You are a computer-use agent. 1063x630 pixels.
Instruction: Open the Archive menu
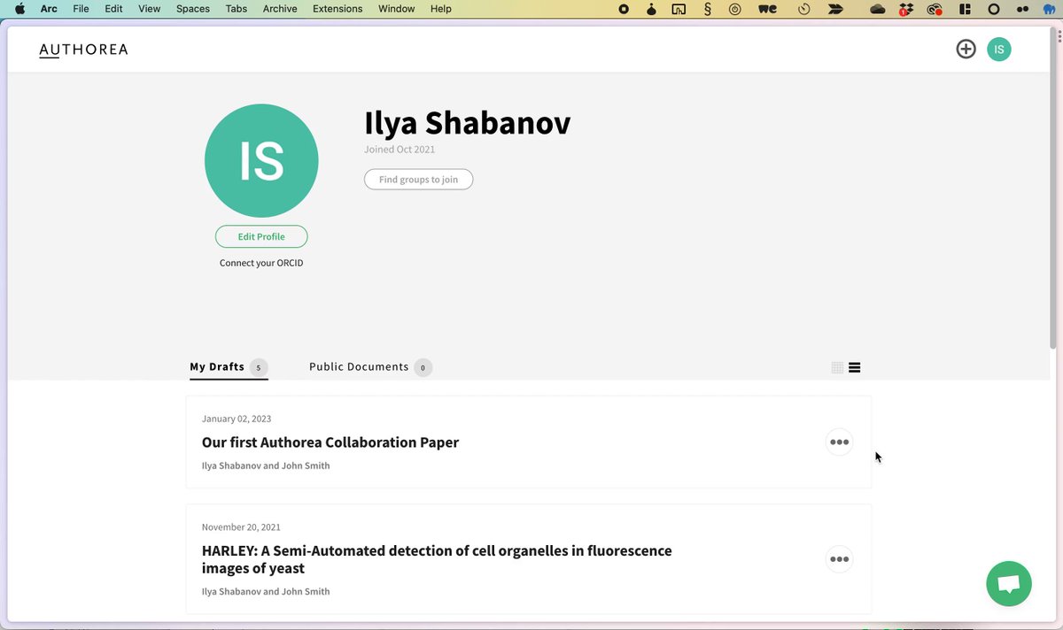(x=280, y=9)
